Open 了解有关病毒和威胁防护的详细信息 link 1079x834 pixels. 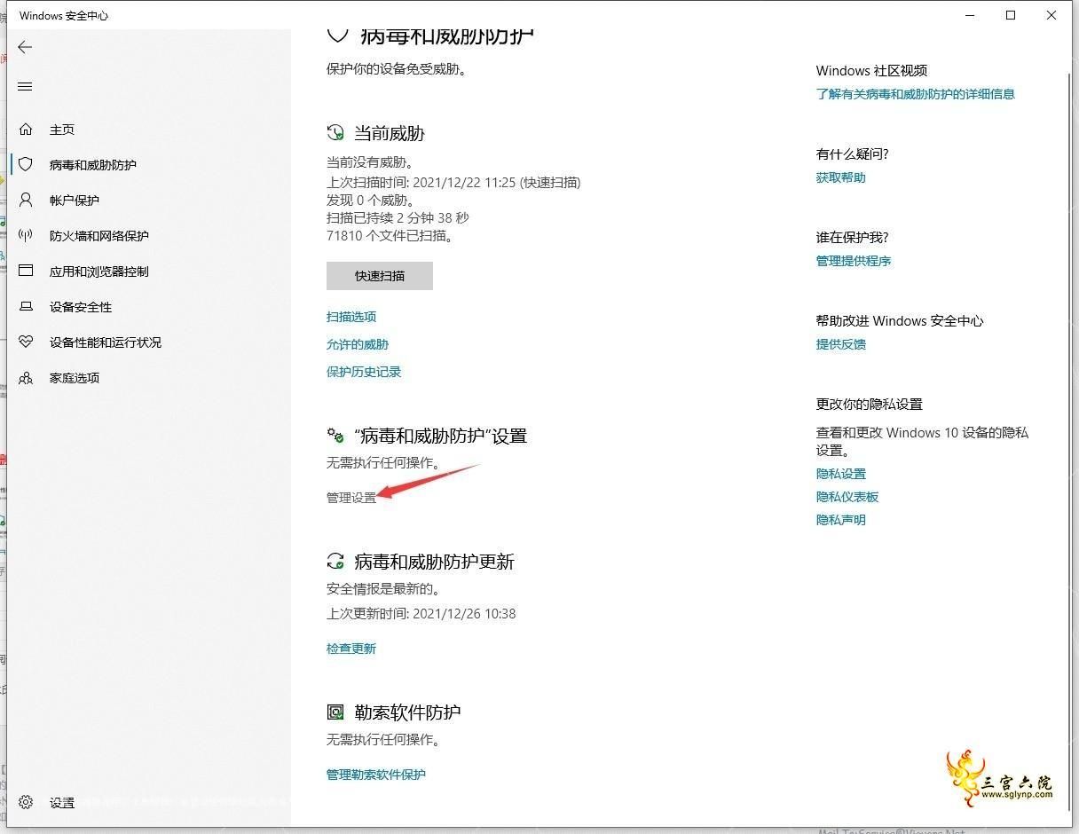pos(916,94)
